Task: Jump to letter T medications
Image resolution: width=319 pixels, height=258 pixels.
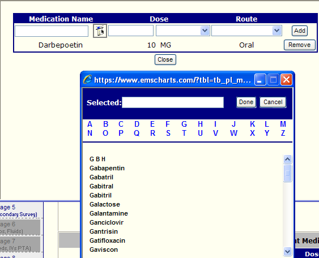Action: 184,134
